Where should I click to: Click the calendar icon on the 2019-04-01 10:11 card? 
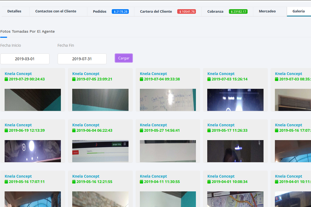point(277,182)
